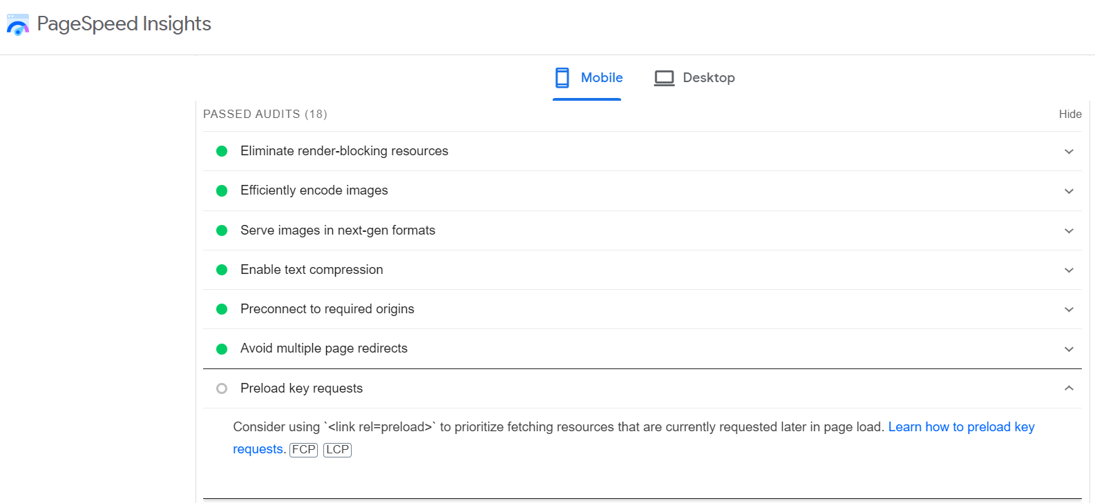The height and width of the screenshot is (503, 1095).
Task: Expand Enable text compression chevron
Action: pos(1069,270)
